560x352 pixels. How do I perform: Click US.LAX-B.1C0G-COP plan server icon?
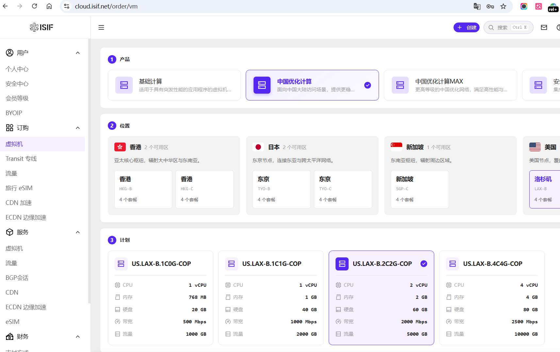pyautogui.click(x=121, y=264)
